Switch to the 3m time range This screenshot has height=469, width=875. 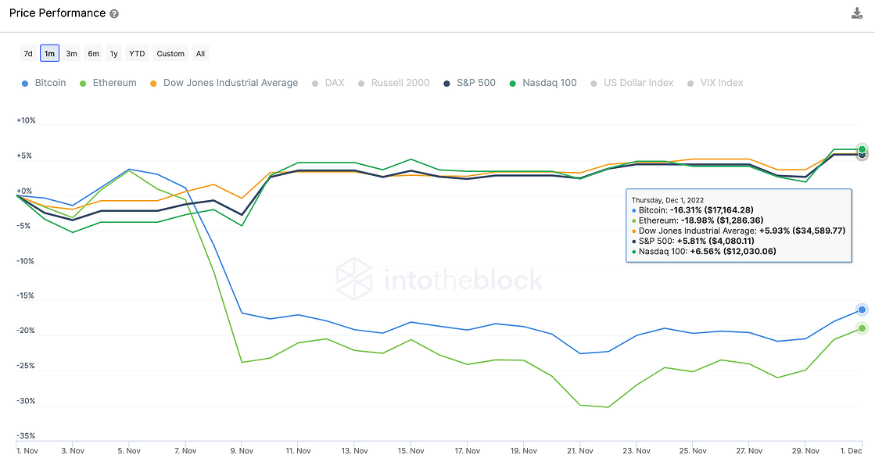tap(71, 53)
